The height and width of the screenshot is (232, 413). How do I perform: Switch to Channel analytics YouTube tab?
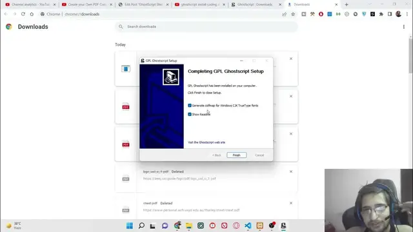pyautogui.click(x=30, y=5)
